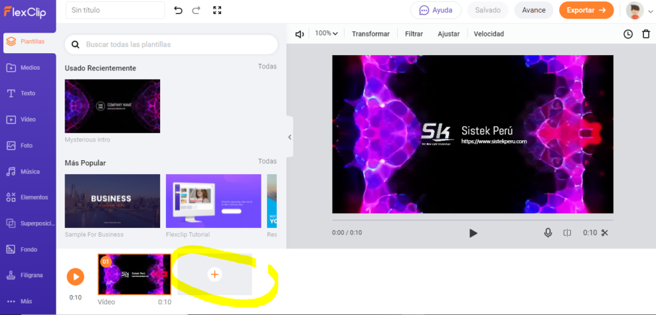
Task: Click the FlexClip logo
Action: pyautogui.click(x=25, y=12)
